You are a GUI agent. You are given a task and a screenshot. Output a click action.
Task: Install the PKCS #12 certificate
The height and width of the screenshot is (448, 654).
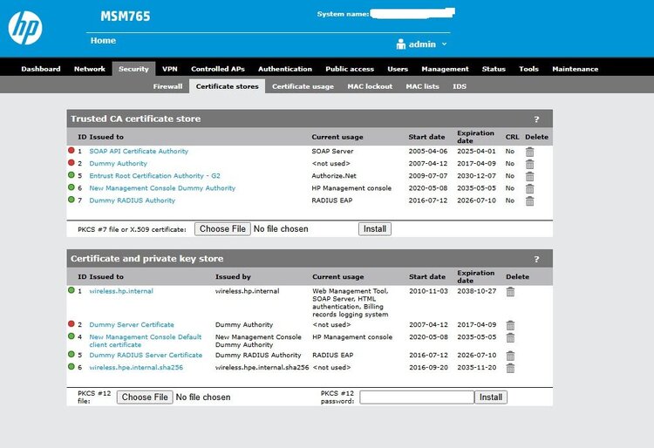(x=490, y=397)
